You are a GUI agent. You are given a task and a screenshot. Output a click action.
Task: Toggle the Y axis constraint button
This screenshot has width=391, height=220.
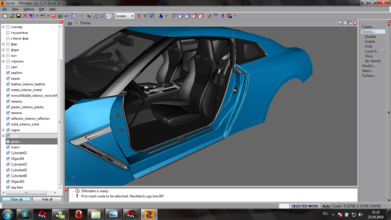pos(145,16)
